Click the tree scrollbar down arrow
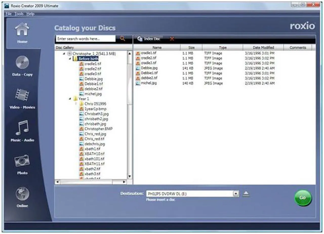The image size is (324, 234). pos(130,176)
